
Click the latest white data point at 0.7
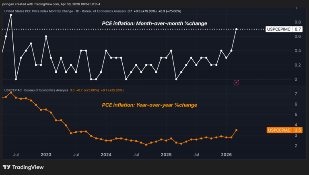tap(236, 29)
